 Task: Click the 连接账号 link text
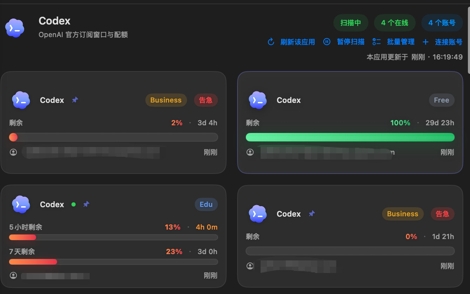click(449, 42)
